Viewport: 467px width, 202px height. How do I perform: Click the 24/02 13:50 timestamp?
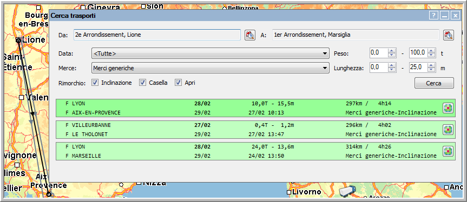[266, 156]
